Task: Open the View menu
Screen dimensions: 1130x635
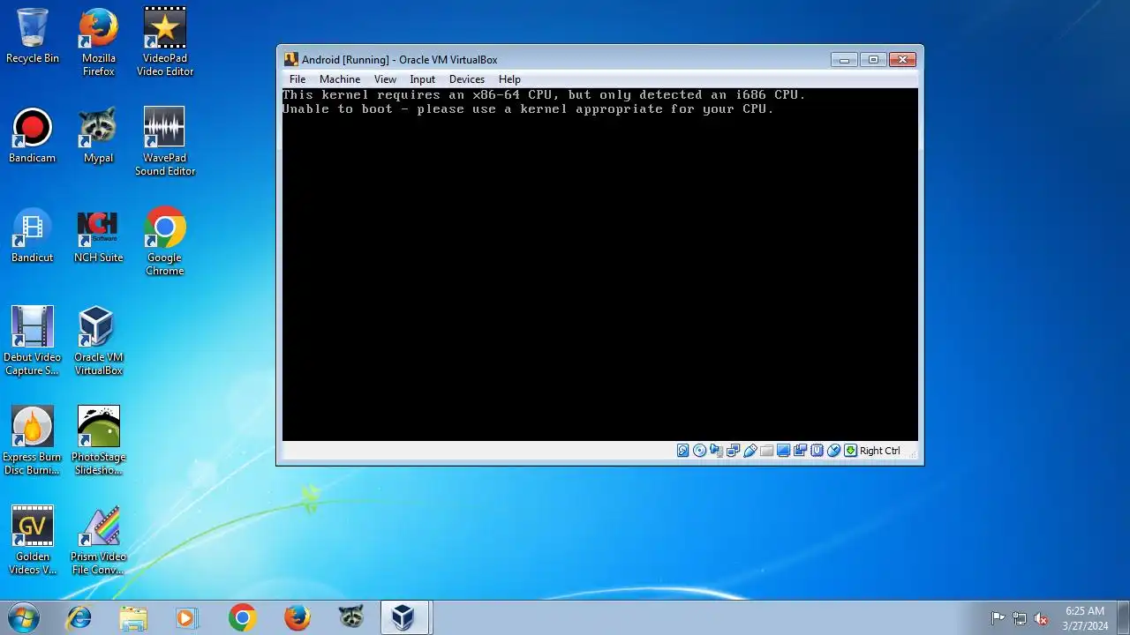Action: pyautogui.click(x=385, y=79)
